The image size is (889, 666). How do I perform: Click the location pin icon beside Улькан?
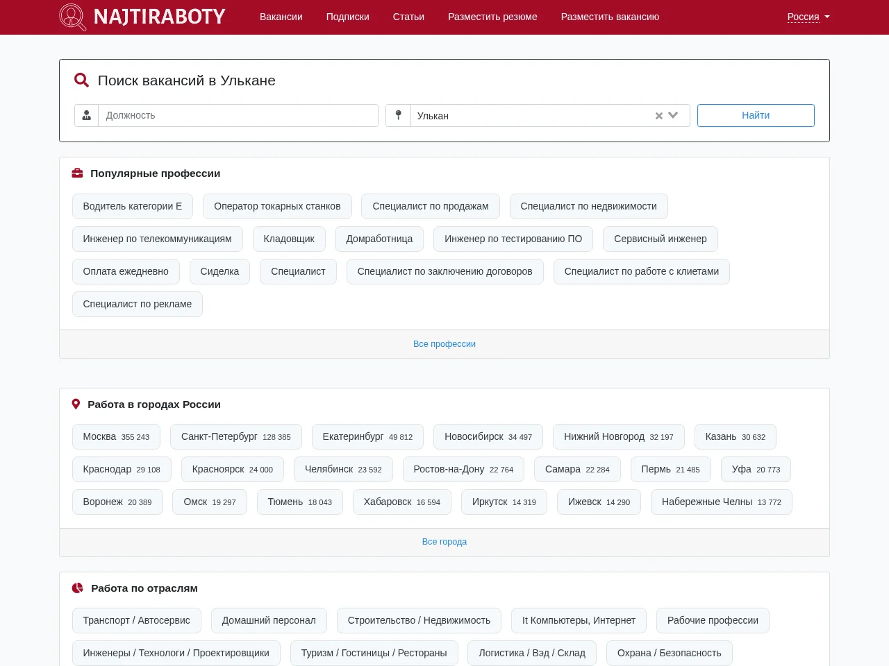pos(398,115)
